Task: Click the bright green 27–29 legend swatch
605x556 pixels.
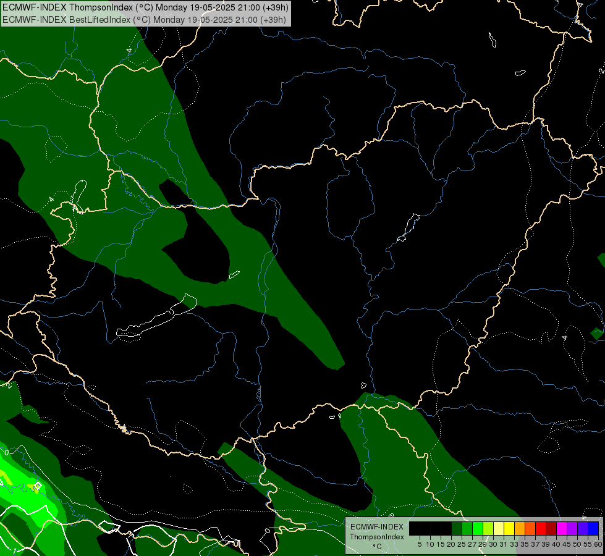Action: [478, 528]
